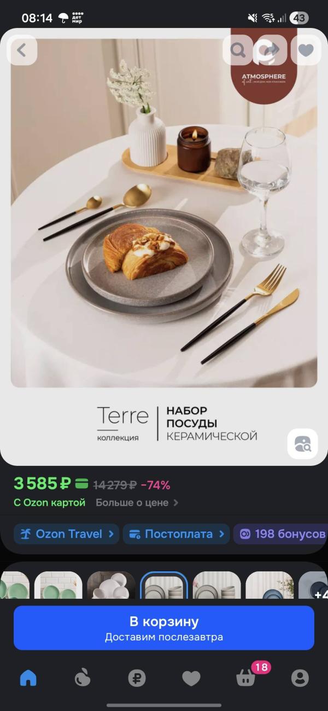Open the ruble finance tab
The width and height of the screenshot is (328, 711).
tap(137, 679)
